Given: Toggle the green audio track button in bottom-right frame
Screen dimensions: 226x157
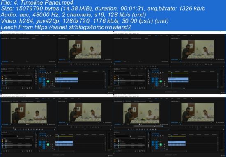Looking at the screenshot, I should click(161, 144).
